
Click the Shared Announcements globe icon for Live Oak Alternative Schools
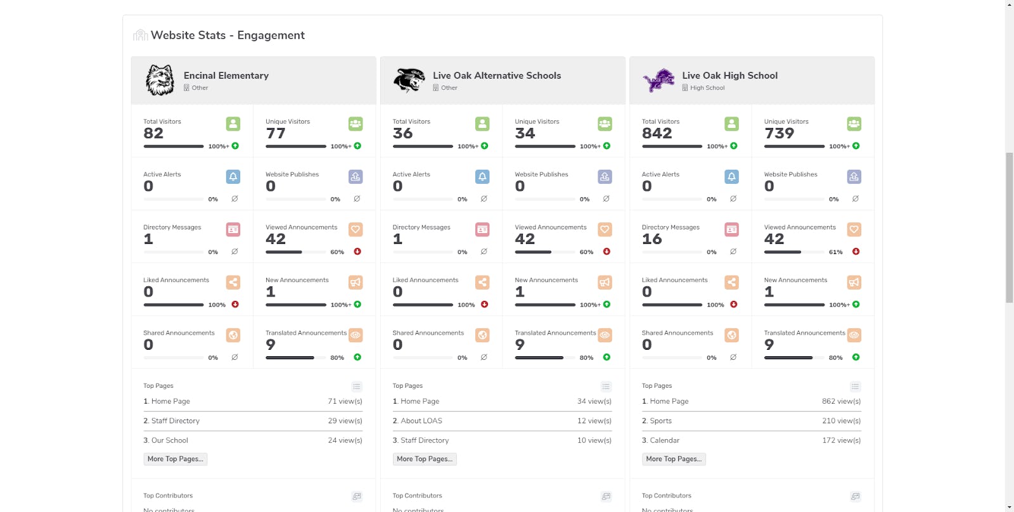(x=482, y=335)
